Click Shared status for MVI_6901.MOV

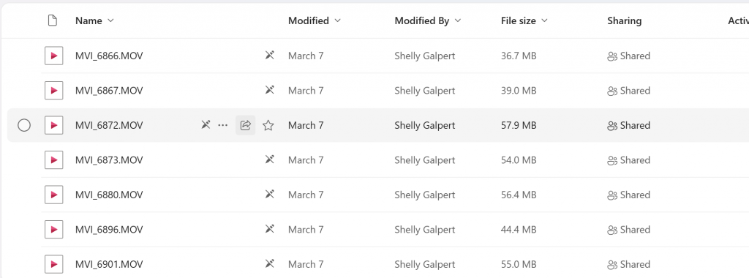628,264
